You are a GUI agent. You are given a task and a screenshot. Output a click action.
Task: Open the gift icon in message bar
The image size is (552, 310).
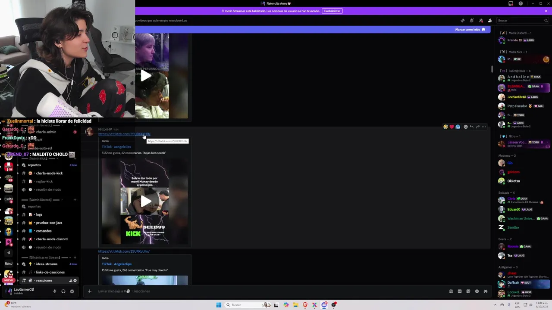click(451, 291)
